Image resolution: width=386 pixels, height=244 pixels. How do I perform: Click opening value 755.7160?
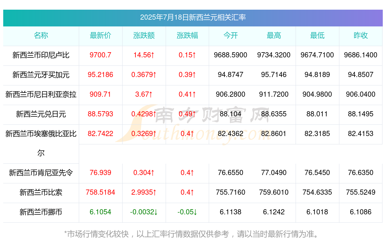[x=231, y=192]
